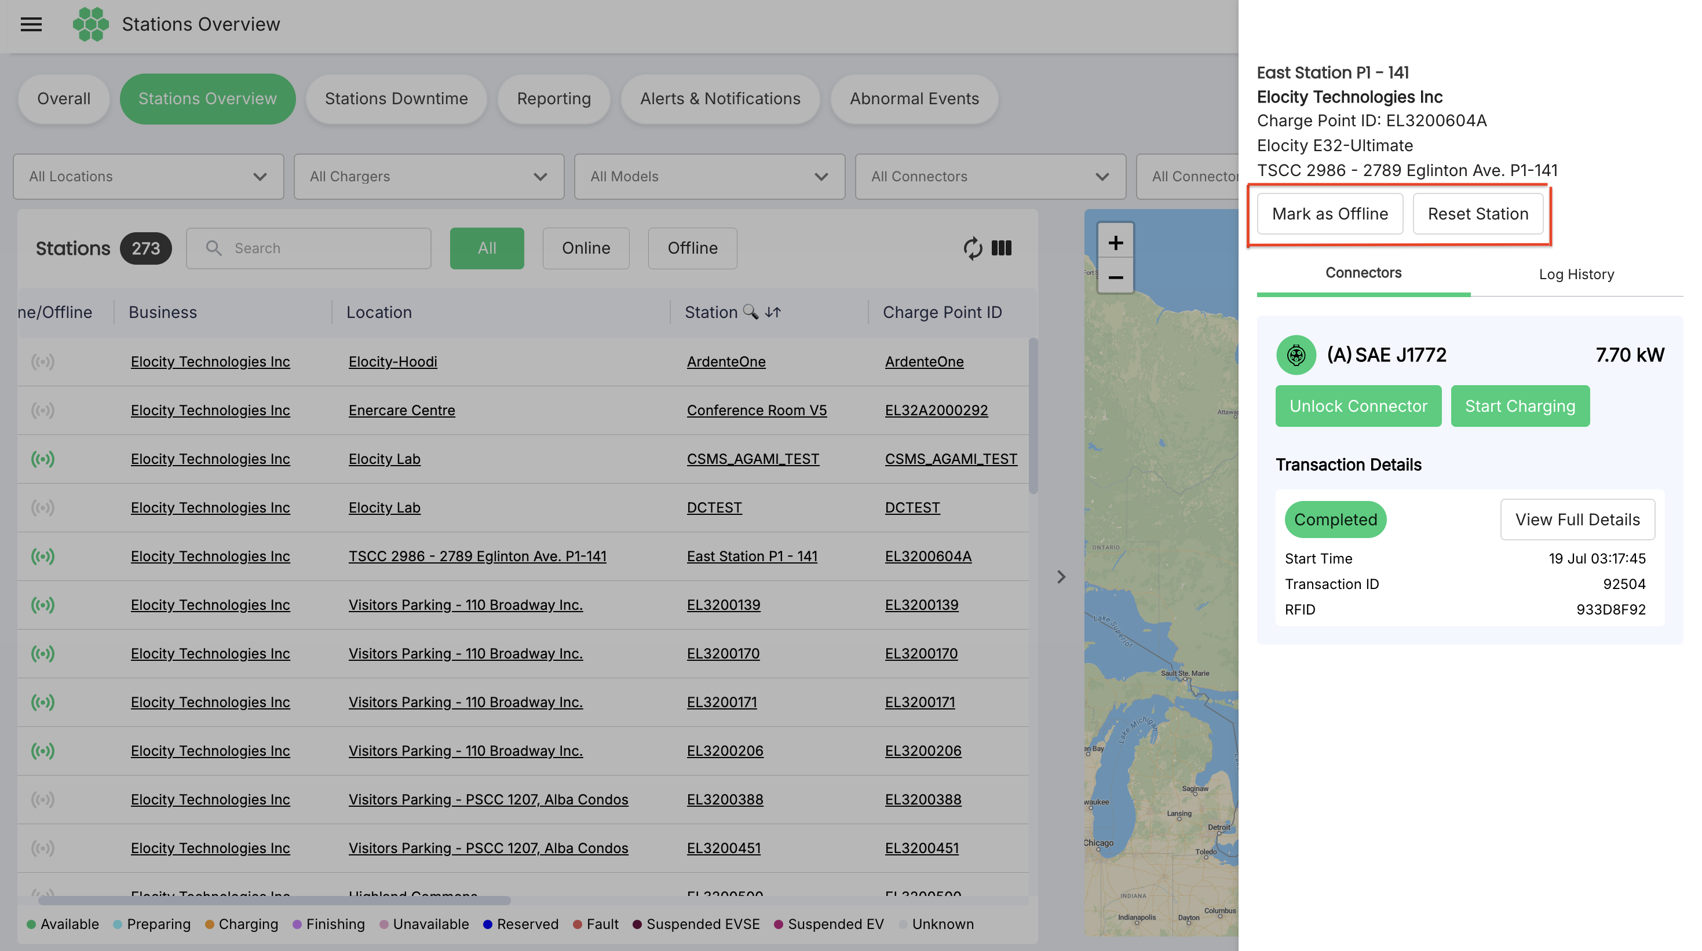Click the Completed transaction status badge
Image resolution: width=1702 pixels, height=951 pixels.
[x=1335, y=520]
